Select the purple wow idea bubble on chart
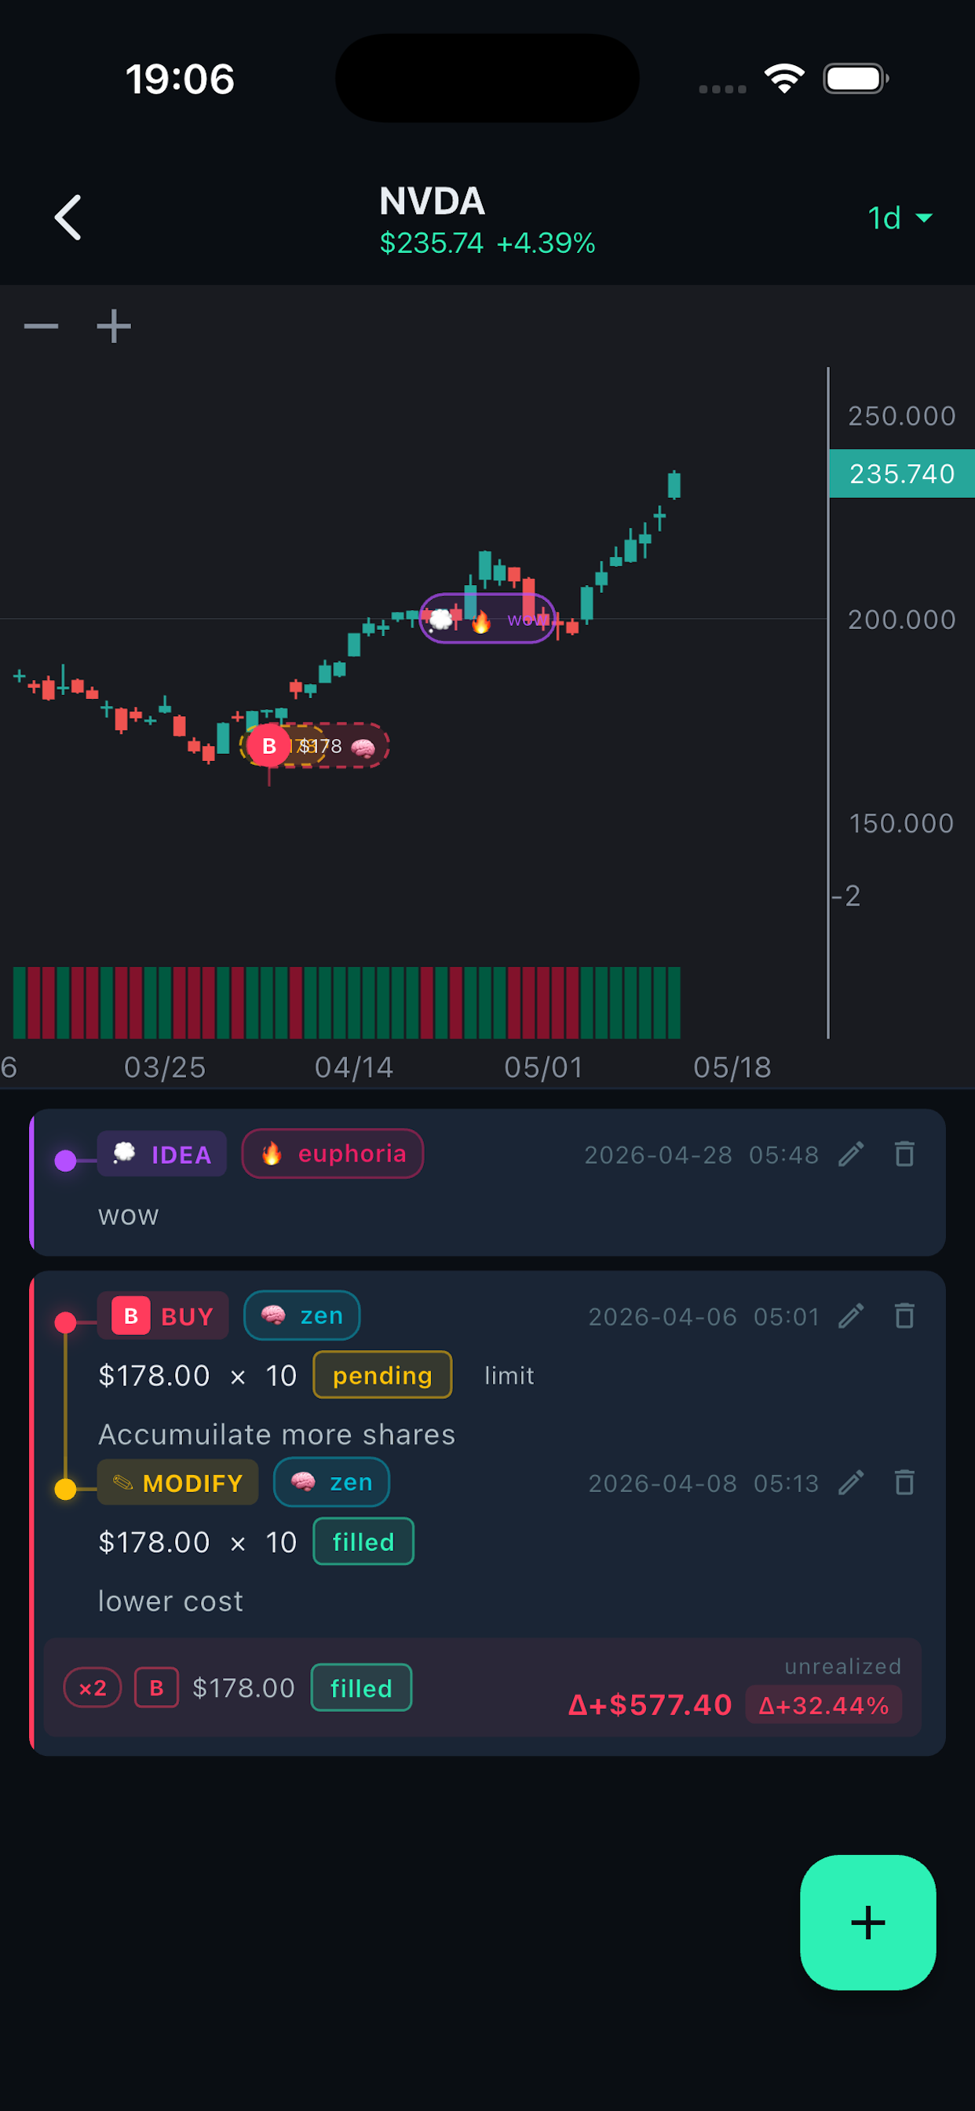Screen dimensions: 975x2111 coord(487,619)
